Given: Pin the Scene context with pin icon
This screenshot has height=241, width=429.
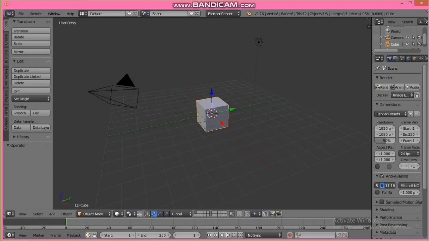Looking at the screenshot, I should coord(377,68).
